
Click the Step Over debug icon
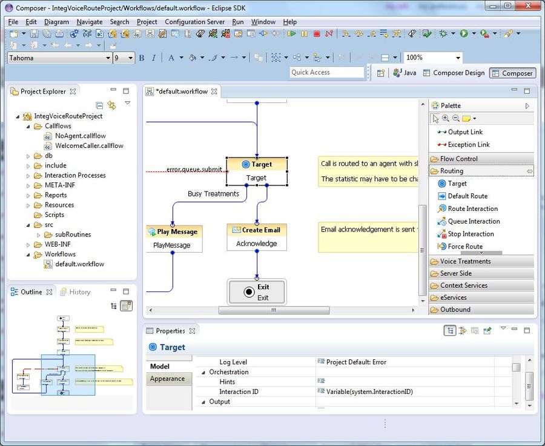coord(358,33)
